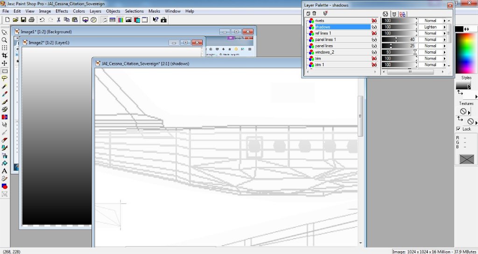This screenshot has width=478, height=254.
Task: Open the Effects menu
Action: tap(62, 11)
